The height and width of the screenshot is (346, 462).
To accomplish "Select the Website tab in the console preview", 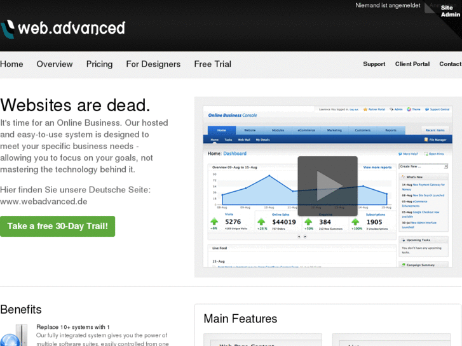I will 250,130.
